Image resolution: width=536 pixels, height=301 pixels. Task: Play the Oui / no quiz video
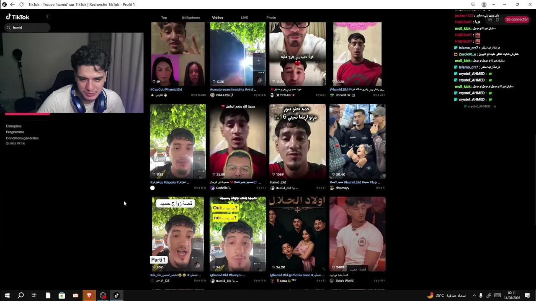[238, 234]
